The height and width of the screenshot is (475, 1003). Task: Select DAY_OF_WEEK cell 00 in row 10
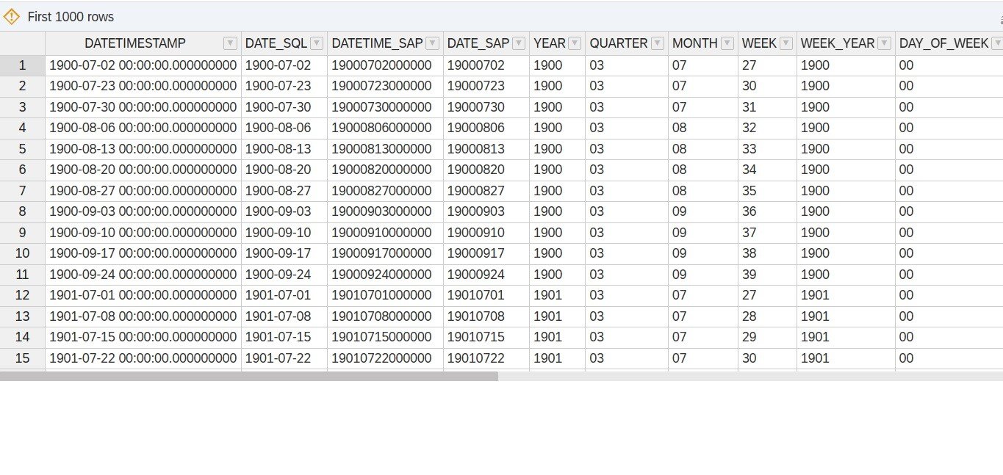coord(949,253)
